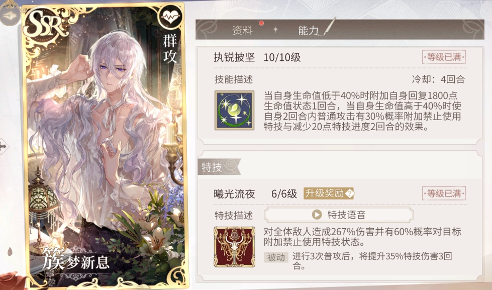This screenshot has width=492, height=290.
Task: Click the 群攻 attack type label
Action: point(170,49)
